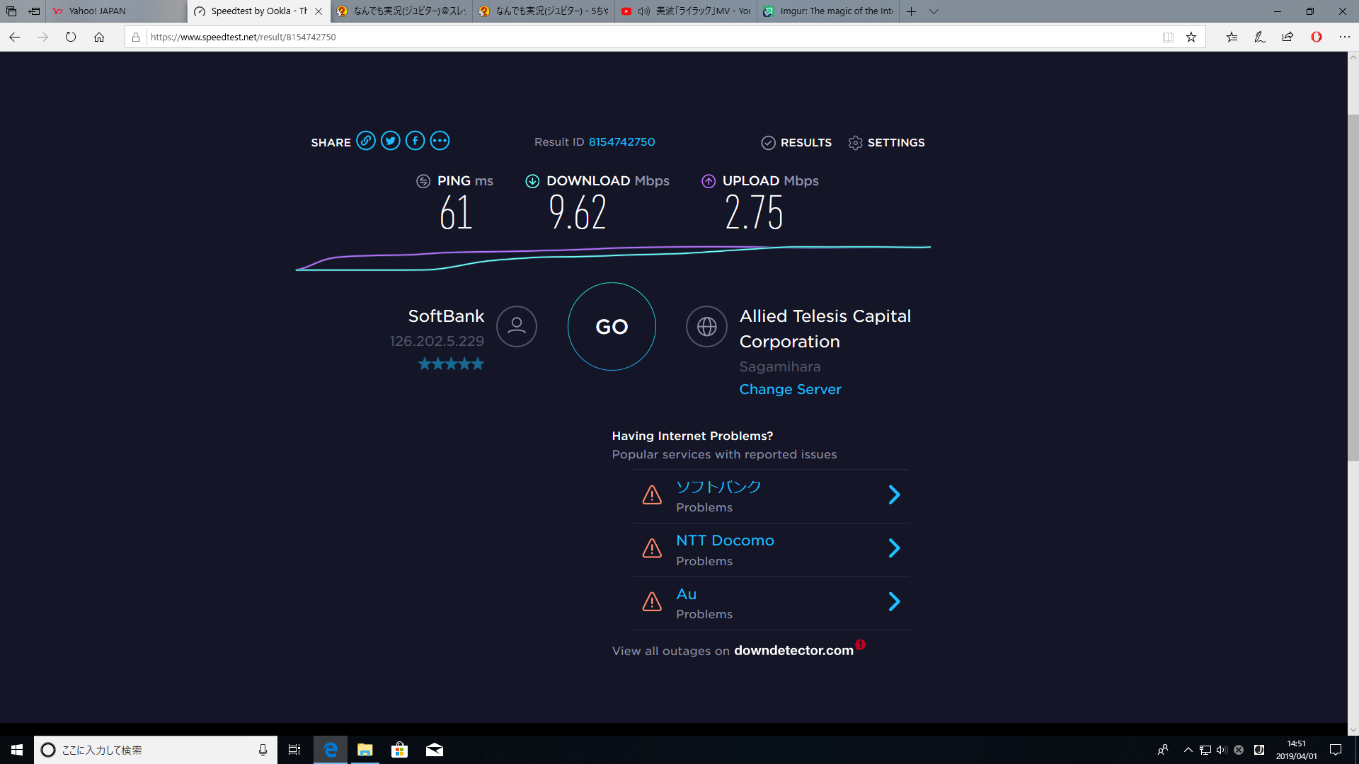
Task: Expand the NTT Docomo problems chevron
Action: tap(895, 548)
